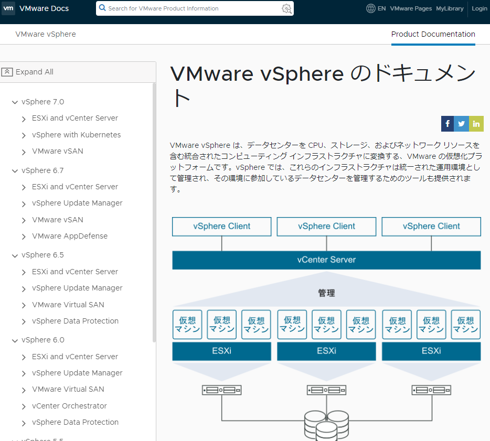This screenshot has width=490, height=441.
Task: Collapse the vSphere 7.0 section chevron
Action: [15, 102]
